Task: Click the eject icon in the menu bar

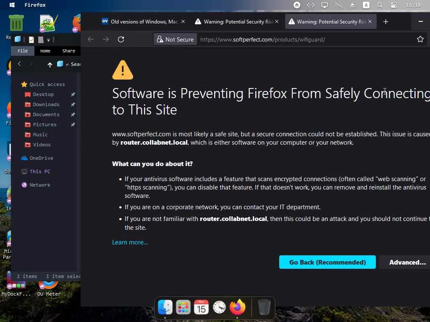Action: click(352, 5)
